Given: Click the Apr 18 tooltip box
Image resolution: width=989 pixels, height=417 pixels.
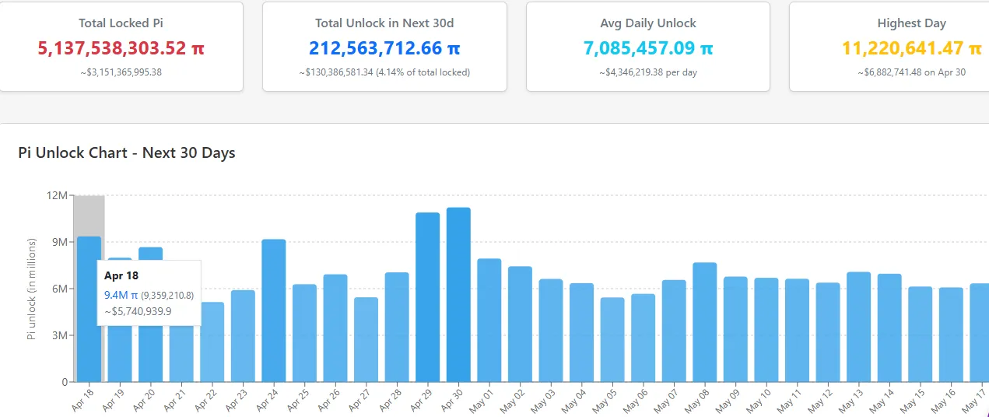Looking at the screenshot, I should click(x=149, y=293).
